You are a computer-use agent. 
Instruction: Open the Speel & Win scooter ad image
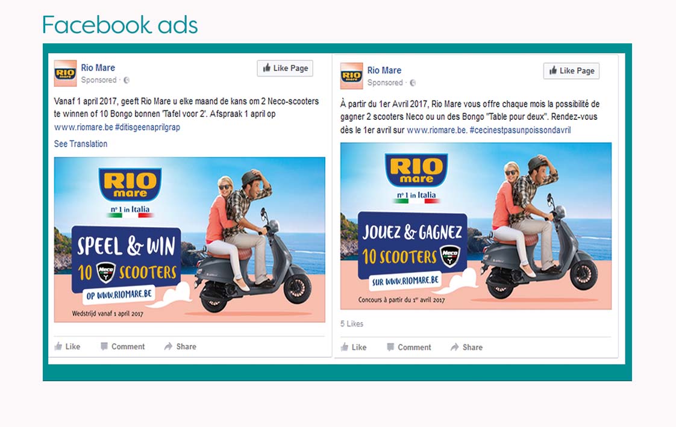point(190,240)
